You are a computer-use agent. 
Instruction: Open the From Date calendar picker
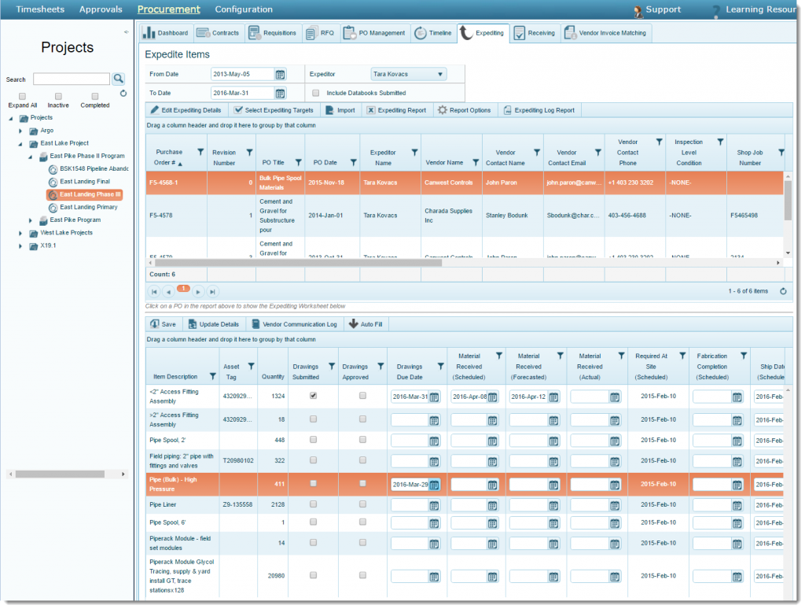coord(280,72)
